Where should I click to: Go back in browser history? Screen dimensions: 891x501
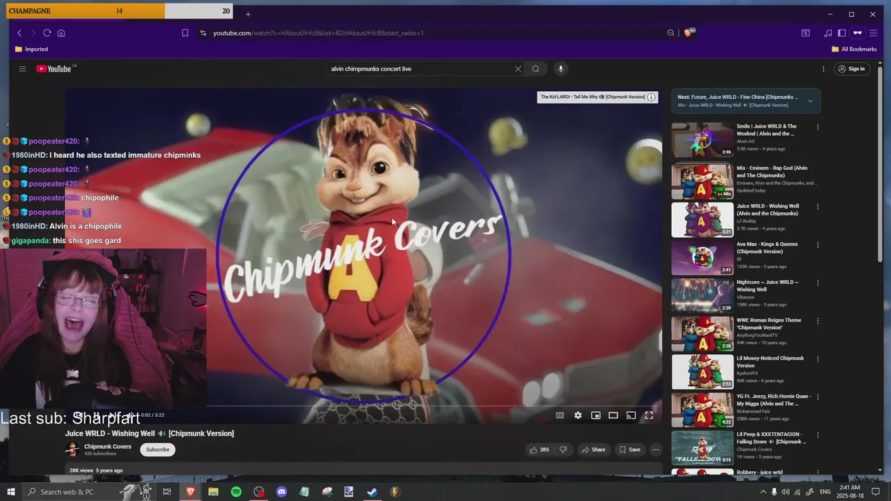coord(19,33)
